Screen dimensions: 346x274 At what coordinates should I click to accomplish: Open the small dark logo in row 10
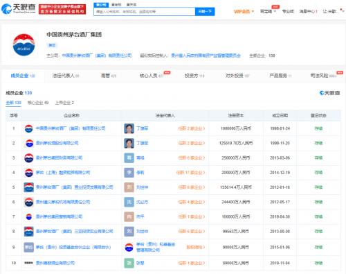tap(28, 263)
